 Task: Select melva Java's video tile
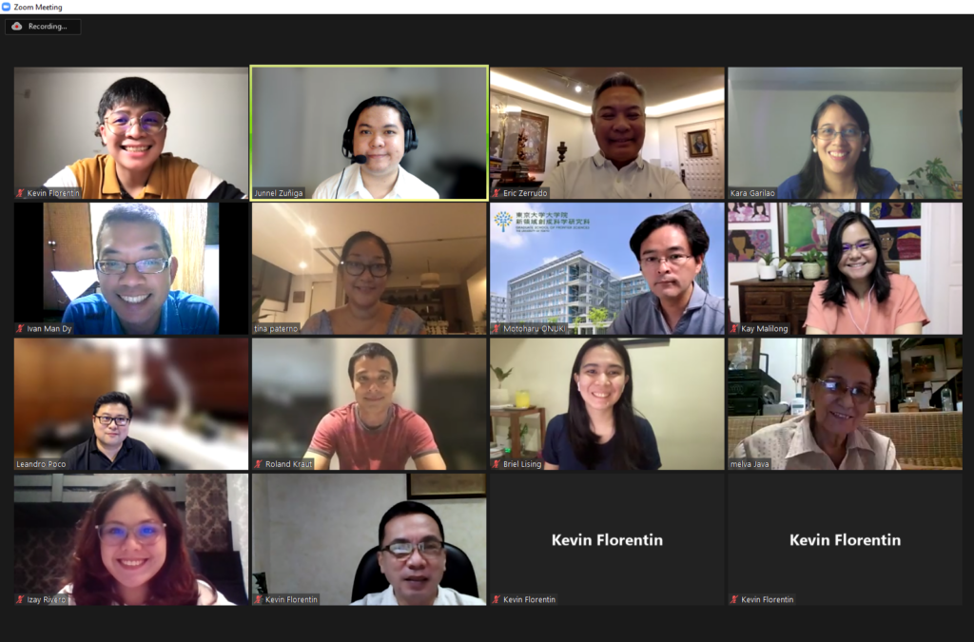(x=845, y=403)
